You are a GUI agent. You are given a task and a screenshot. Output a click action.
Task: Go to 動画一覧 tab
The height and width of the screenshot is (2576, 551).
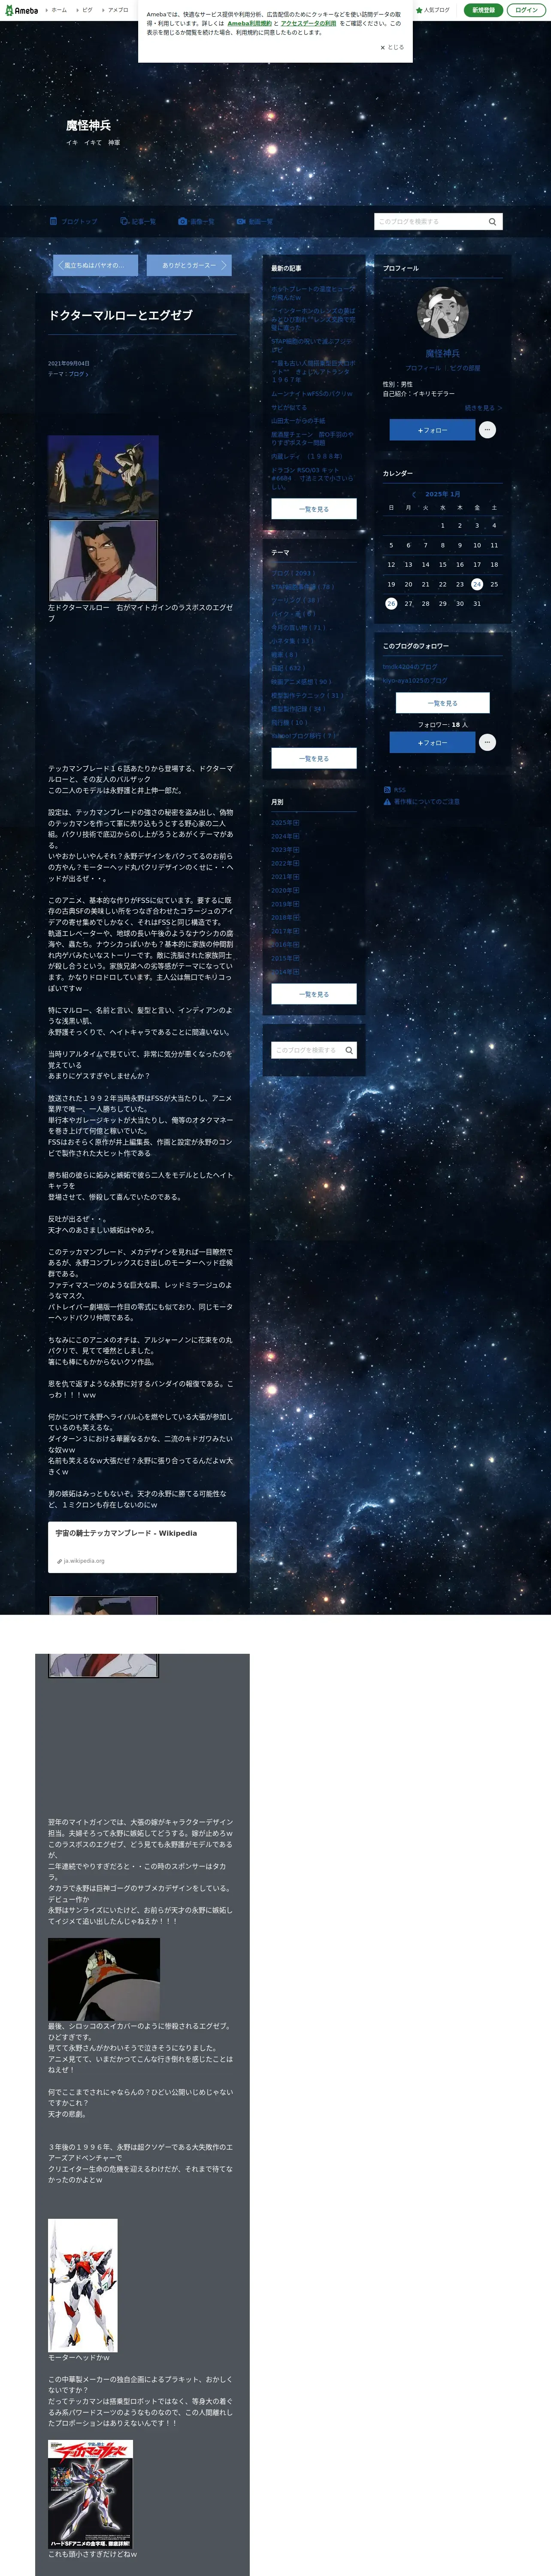click(x=255, y=221)
